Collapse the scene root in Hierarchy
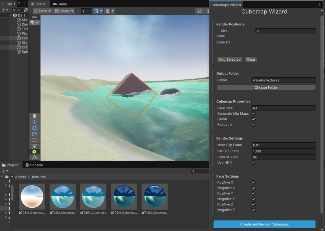Image resolution: width=325 pixels, height=231 pixels. coord(10,16)
